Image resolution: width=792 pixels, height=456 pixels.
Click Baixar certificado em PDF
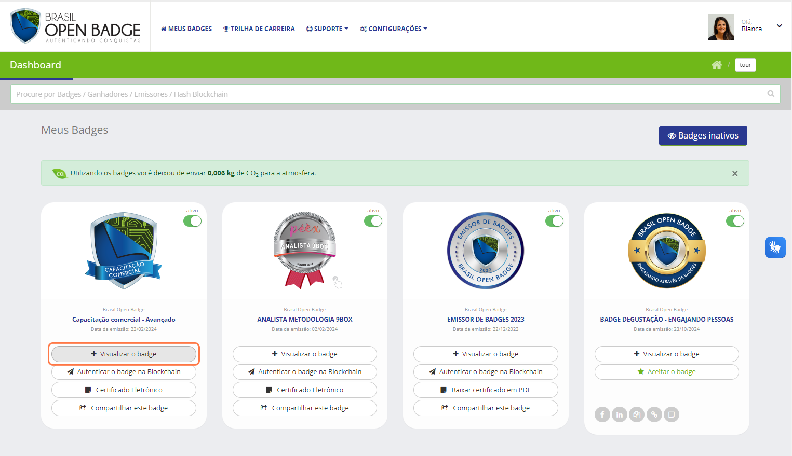pos(486,390)
